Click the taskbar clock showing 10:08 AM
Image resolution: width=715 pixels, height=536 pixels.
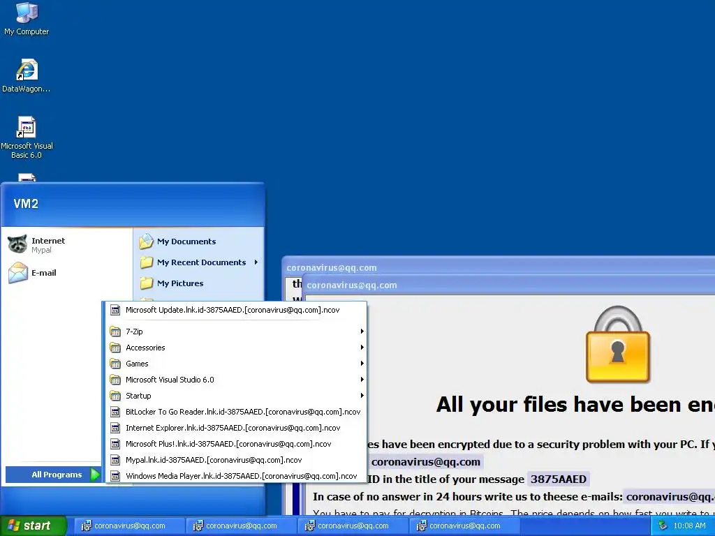click(689, 526)
